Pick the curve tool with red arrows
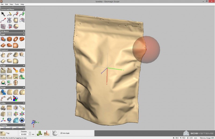 click(x=16, y=14)
